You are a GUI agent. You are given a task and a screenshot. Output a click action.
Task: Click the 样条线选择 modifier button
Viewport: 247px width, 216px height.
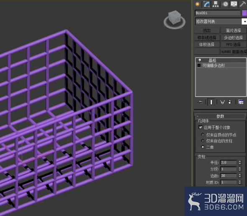[x=207, y=38]
